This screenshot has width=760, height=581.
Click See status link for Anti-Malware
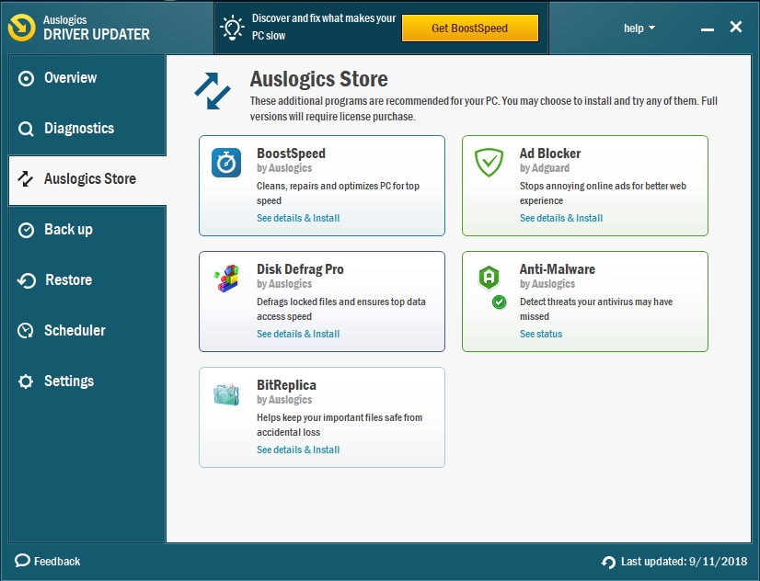pos(541,335)
